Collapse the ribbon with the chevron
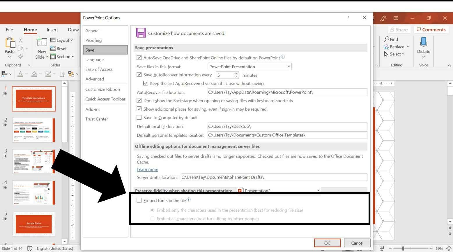Viewport: 453px width, 252px height. click(449, 65)
